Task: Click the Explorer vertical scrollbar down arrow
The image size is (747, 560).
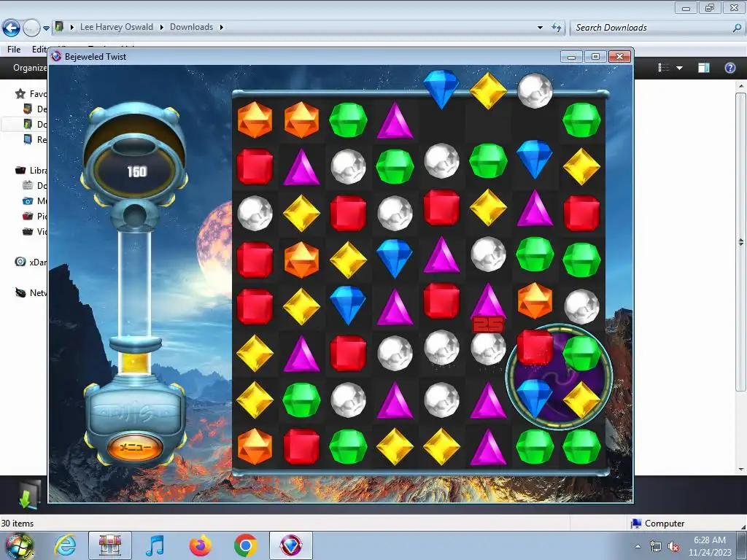Action: click(x=741, y=470)
